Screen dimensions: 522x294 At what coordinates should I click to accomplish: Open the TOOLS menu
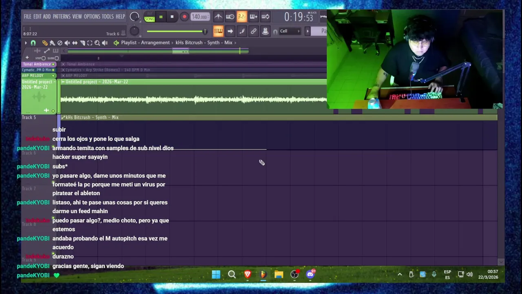point(108,17)
